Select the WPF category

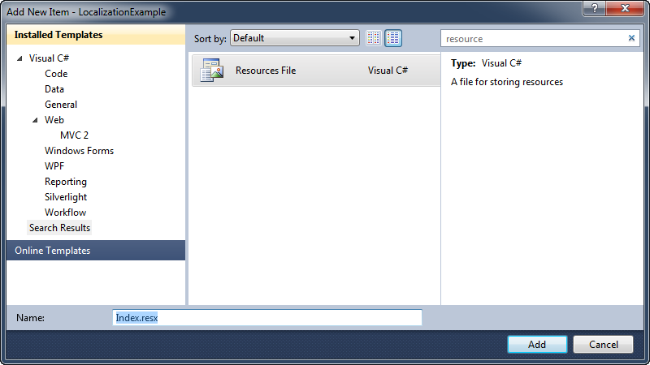point(54,166)
